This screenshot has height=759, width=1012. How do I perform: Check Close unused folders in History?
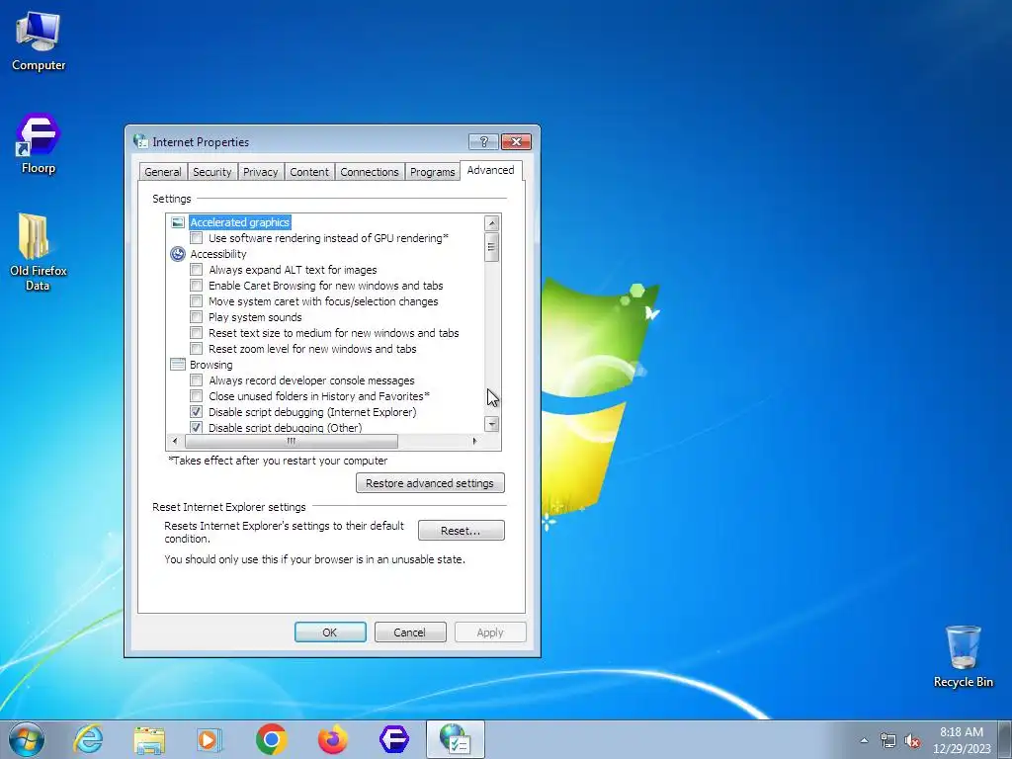click(197, 396)
